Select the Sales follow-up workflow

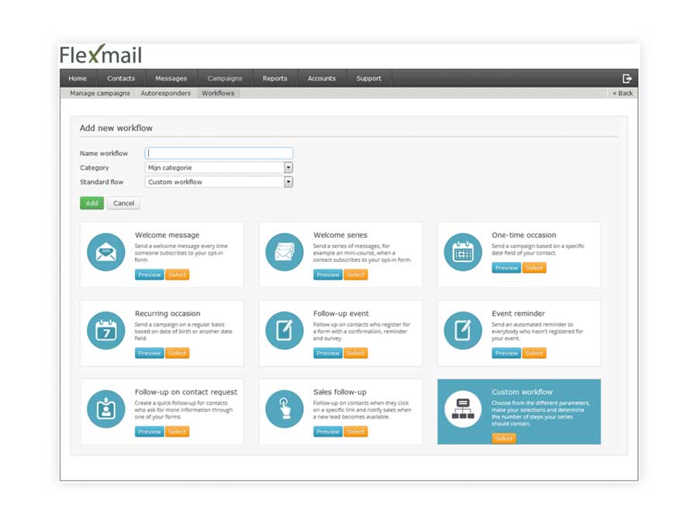(356, 431)
